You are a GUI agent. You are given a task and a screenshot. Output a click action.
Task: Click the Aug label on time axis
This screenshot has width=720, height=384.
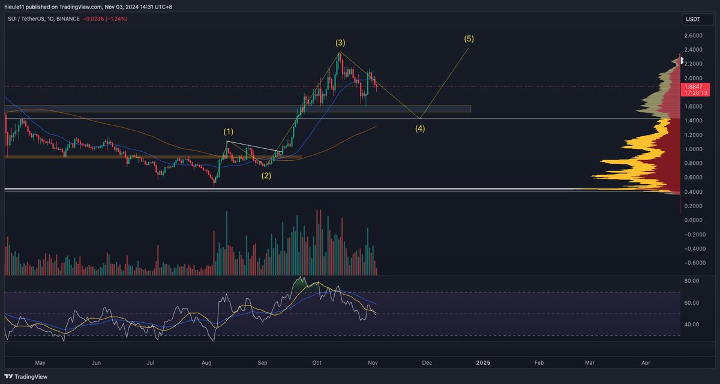pyautogui.click(x=207, y=363)
